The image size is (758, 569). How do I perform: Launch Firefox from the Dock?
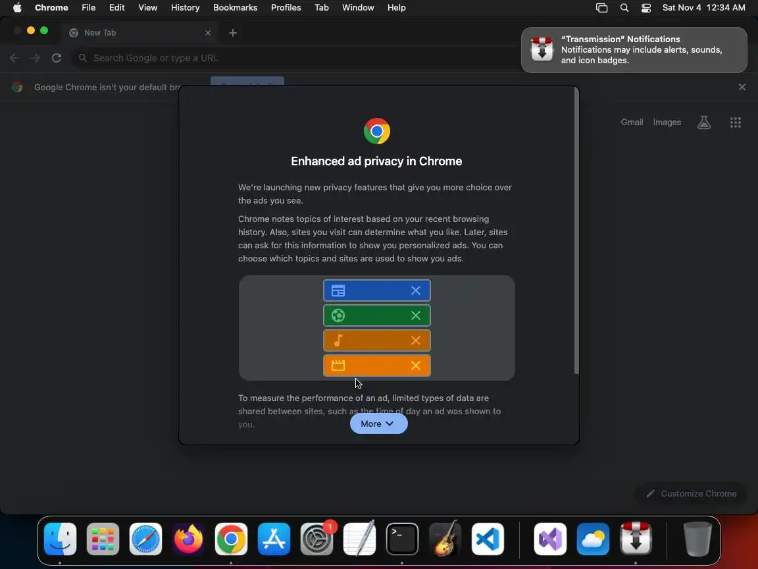click(189, 539)
